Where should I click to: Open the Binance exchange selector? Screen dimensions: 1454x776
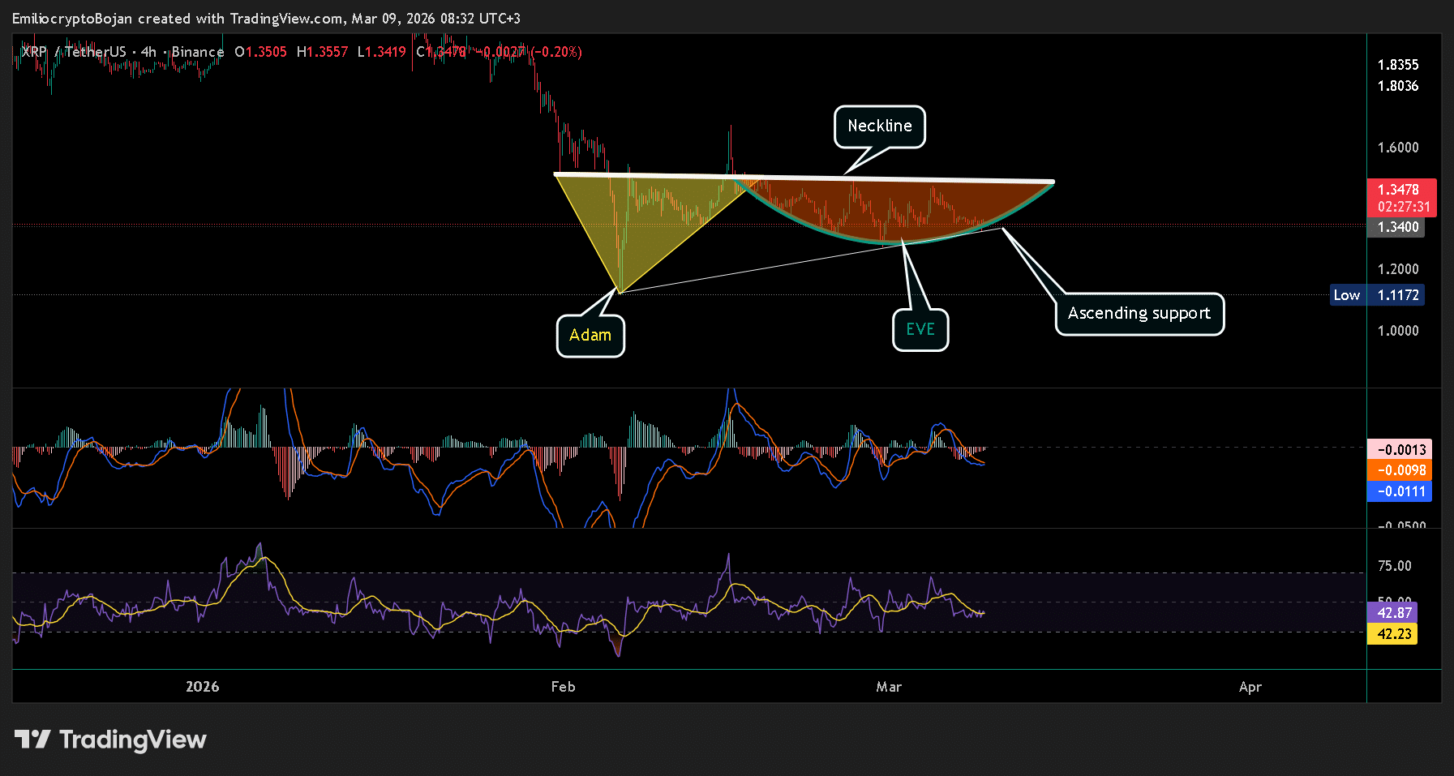[x=199, y=51]
